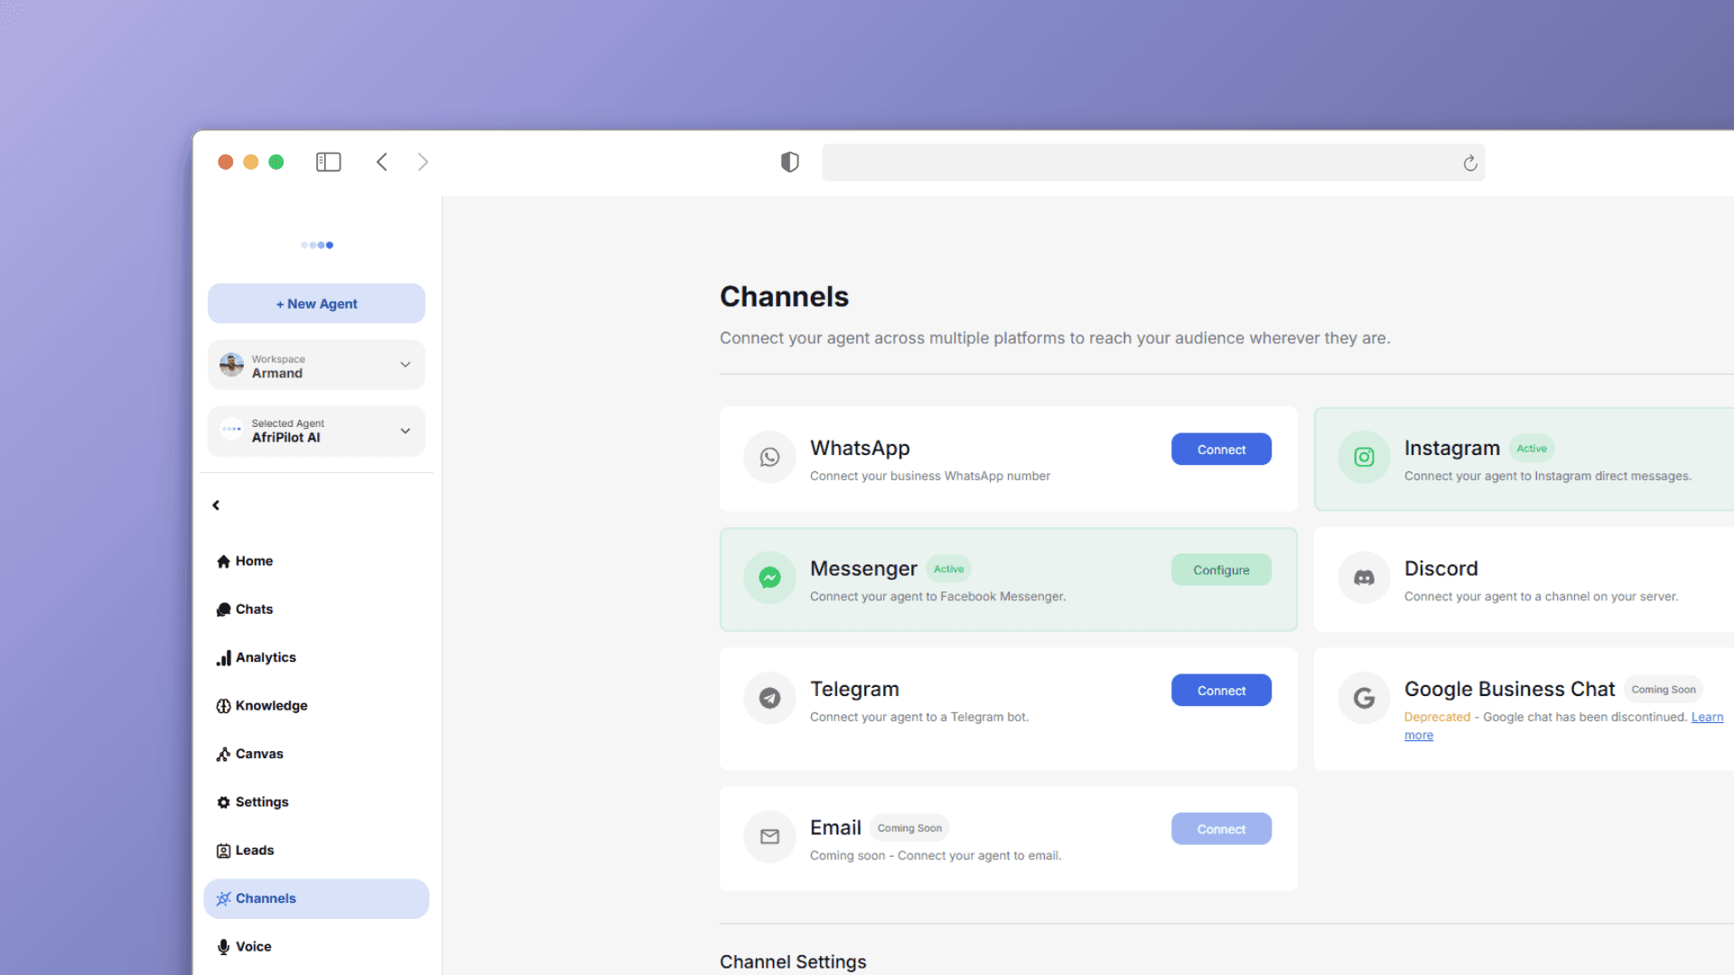The image size is (1734, 975).
Task: Toggle the browser sidebar panel icon
Action: tap(328, 162)
